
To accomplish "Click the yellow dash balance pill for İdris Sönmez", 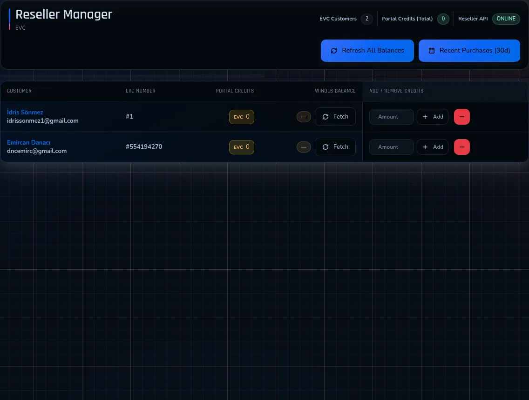I will pos(304,117).
